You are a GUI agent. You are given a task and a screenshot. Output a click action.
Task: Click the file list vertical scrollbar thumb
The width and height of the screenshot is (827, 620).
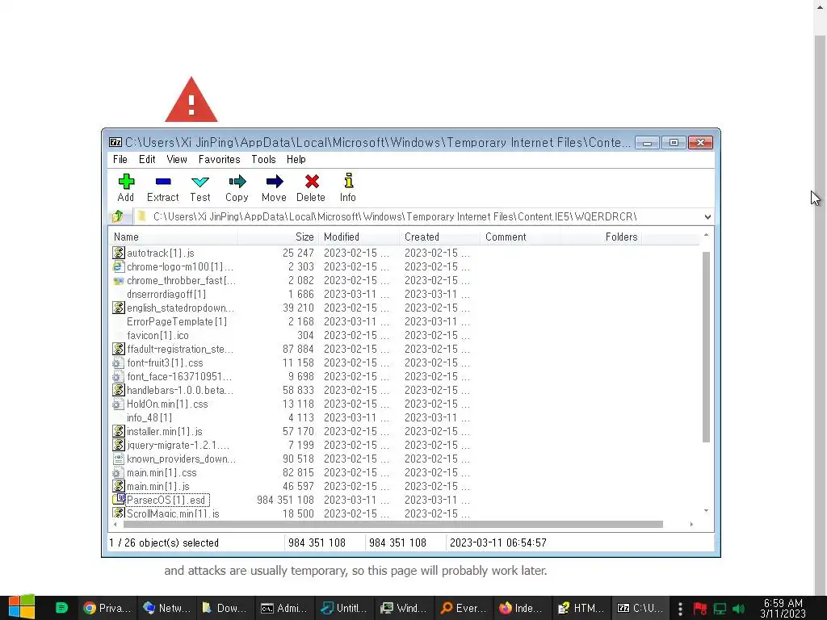[x=706, y=347]
